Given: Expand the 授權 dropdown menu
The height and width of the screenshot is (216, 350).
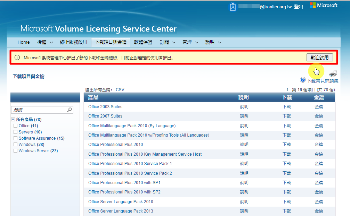Looking at the screenshot, I should coord(45,42).
